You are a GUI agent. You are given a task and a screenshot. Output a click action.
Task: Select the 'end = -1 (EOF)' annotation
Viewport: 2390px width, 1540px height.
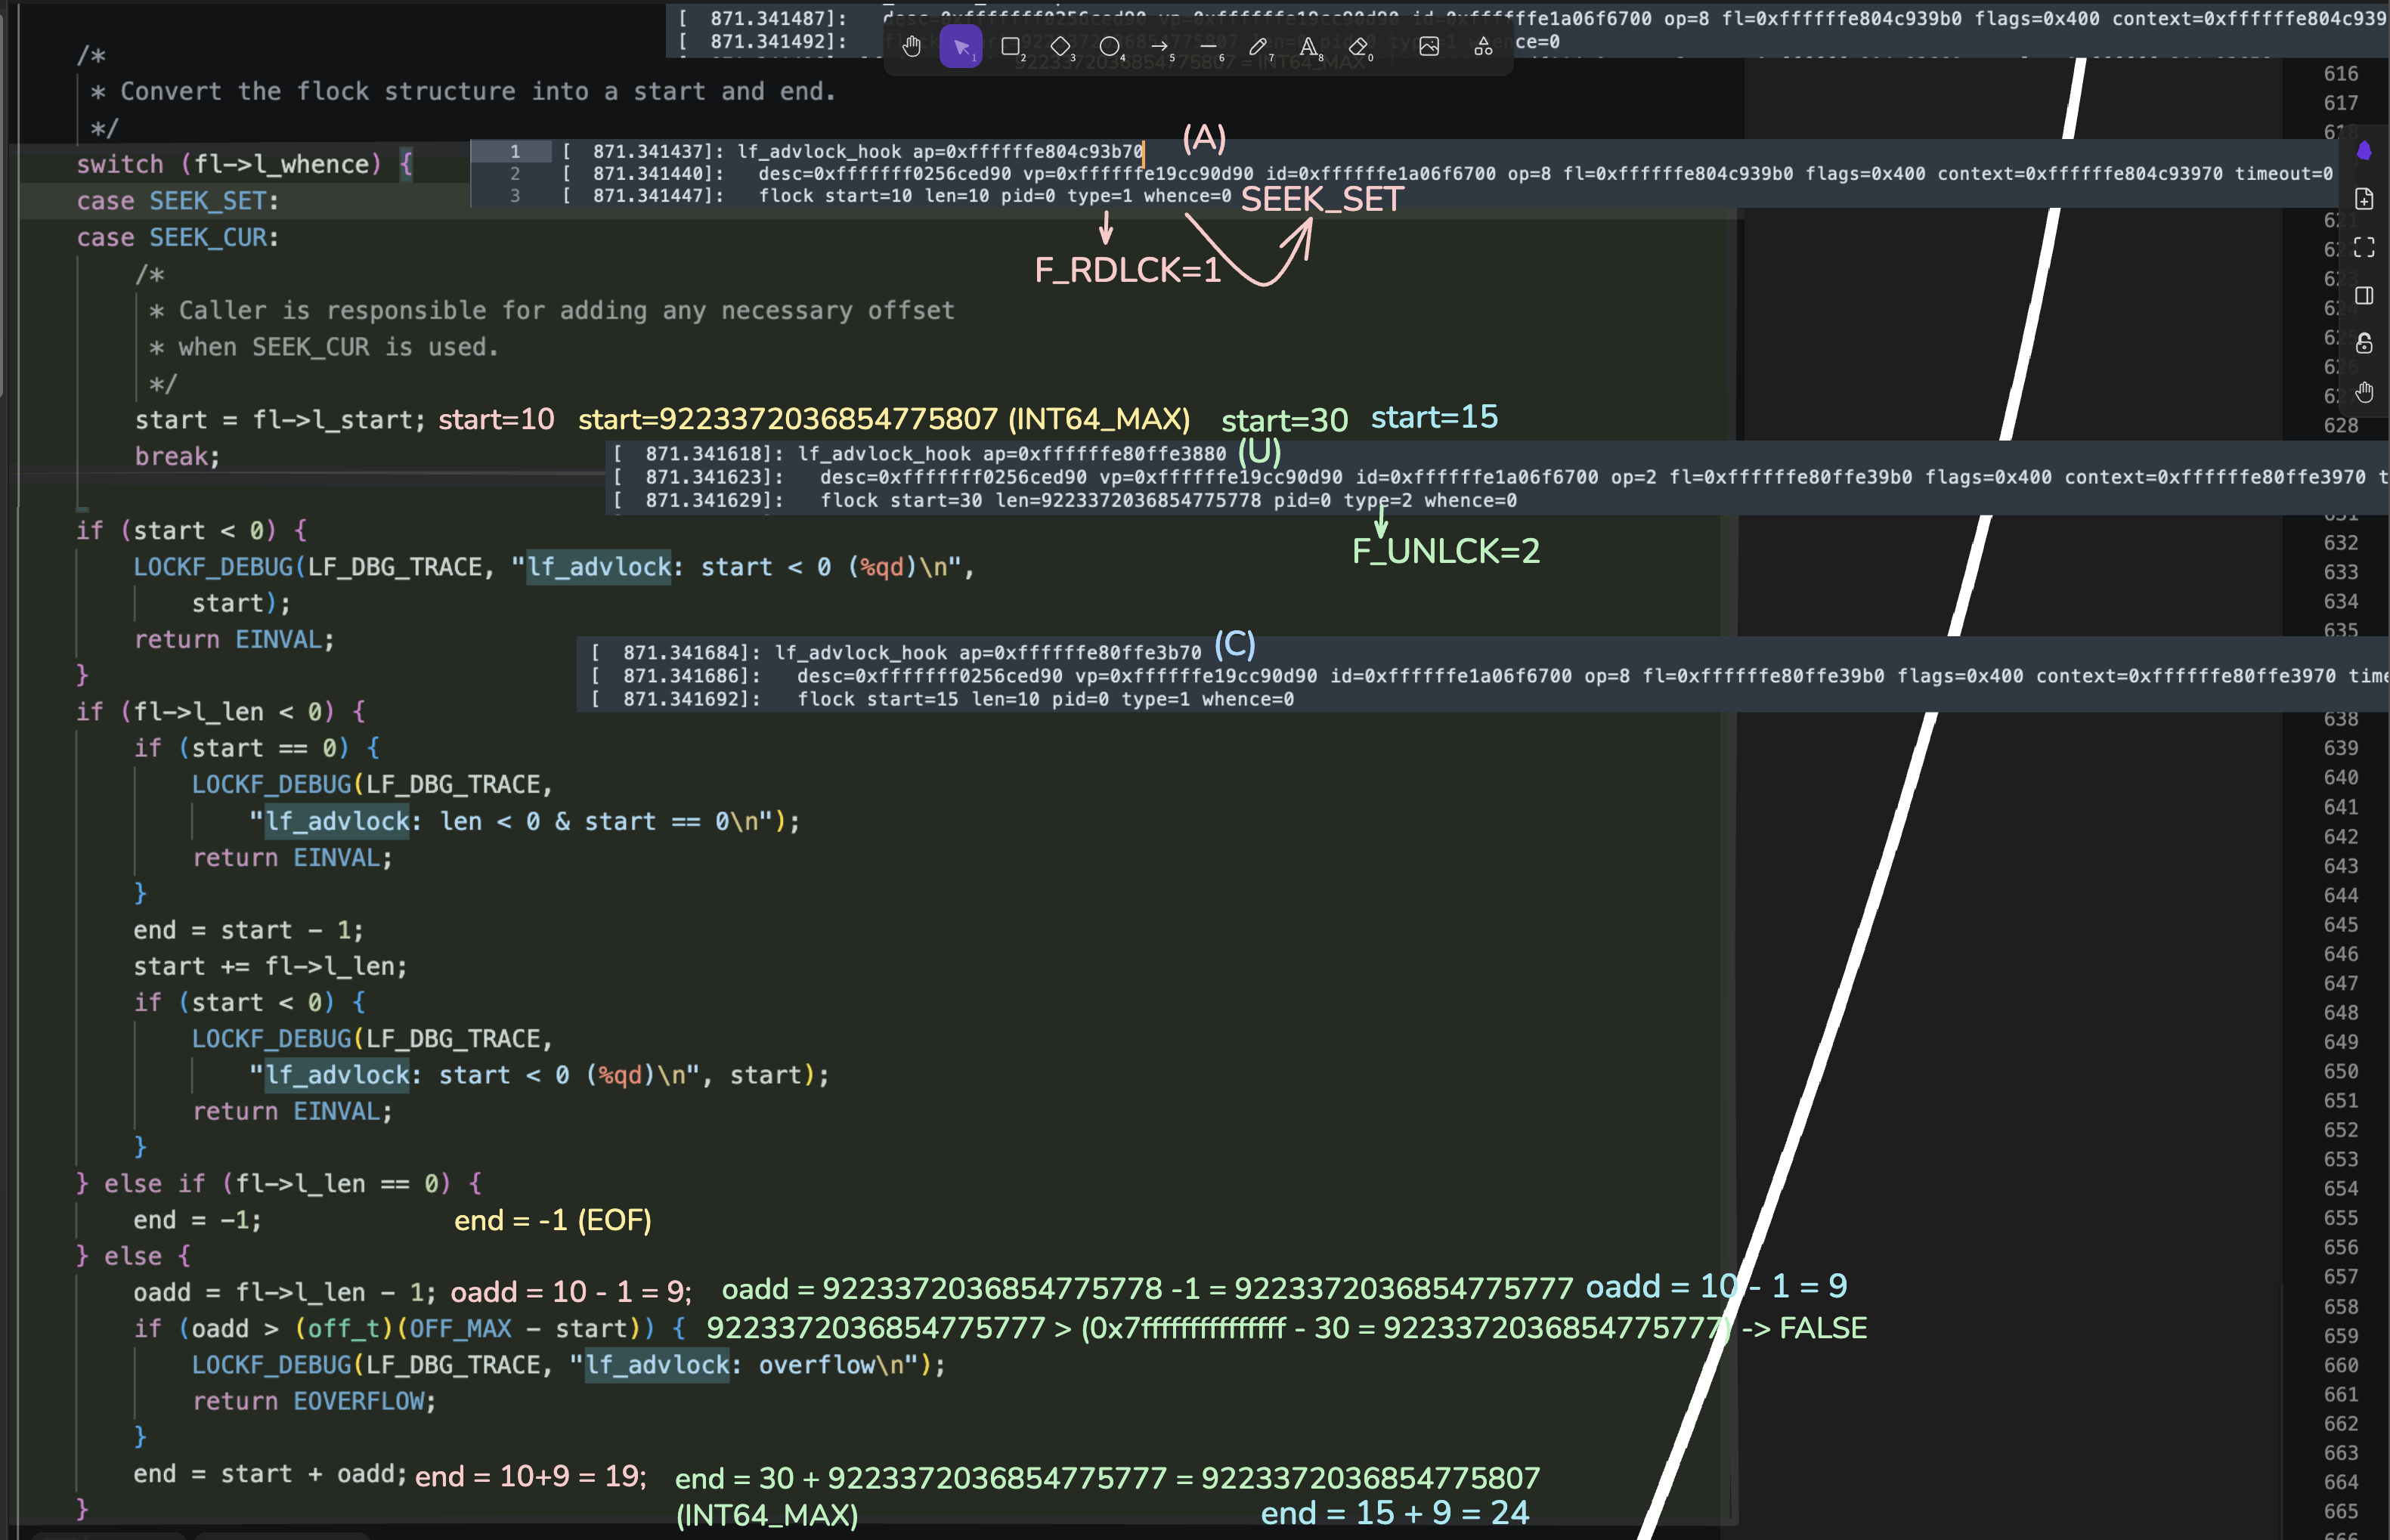pyautogui.click(x=553, y=1220)
